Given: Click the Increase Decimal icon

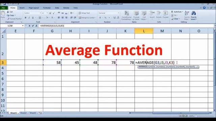Looking at the screenshot, I should 114,18.
